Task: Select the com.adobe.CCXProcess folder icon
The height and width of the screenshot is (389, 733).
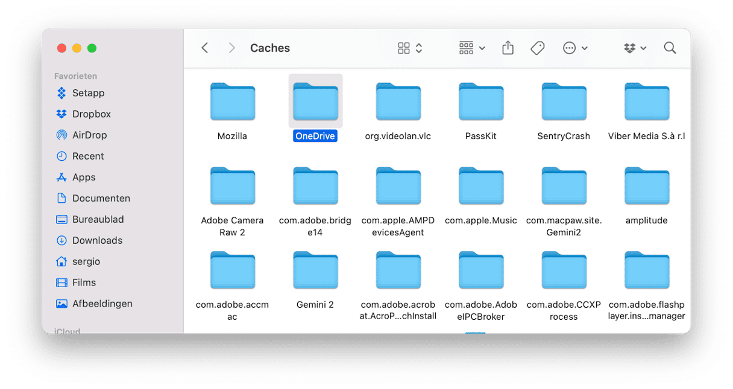Action: [x=564, y=270]
